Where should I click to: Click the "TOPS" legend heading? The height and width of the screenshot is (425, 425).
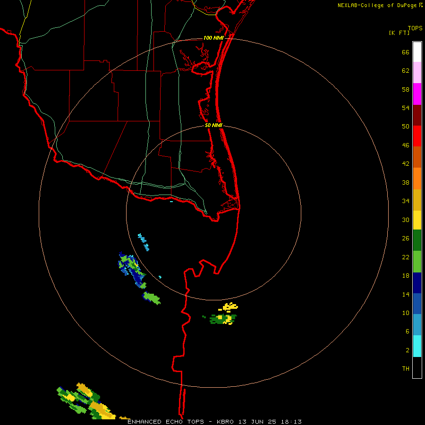[415, 28]
